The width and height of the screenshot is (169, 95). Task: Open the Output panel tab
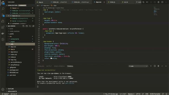[x=49, y=66]
